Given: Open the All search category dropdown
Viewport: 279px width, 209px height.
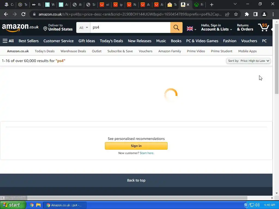Looking at the screenshot, I should point(83,27).
